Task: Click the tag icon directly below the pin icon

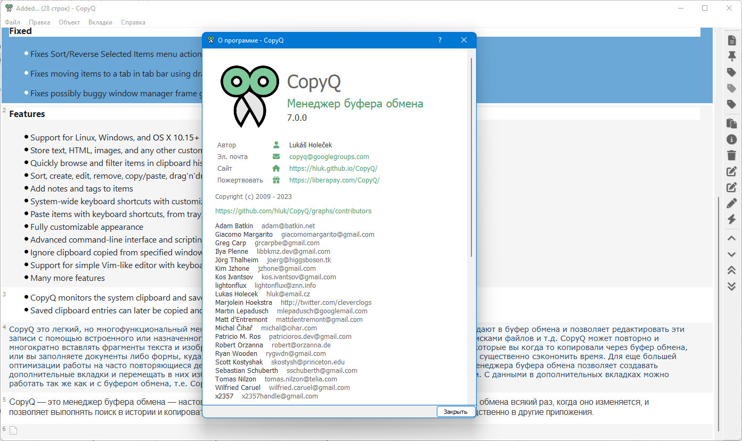Action: (x=731, y=72)
